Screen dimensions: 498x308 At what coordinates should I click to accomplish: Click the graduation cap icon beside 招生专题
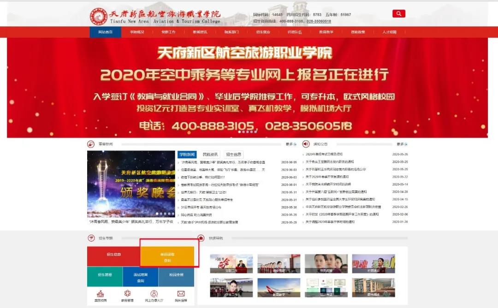(91, 238)
